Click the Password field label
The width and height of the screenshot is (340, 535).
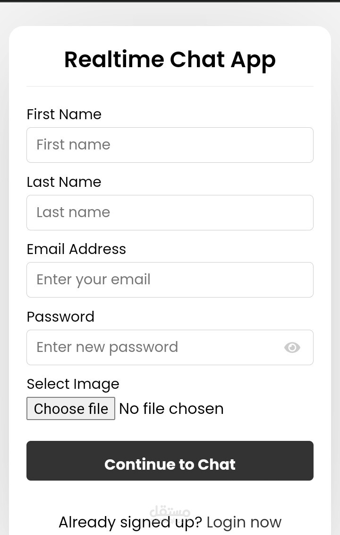point(60,316)
